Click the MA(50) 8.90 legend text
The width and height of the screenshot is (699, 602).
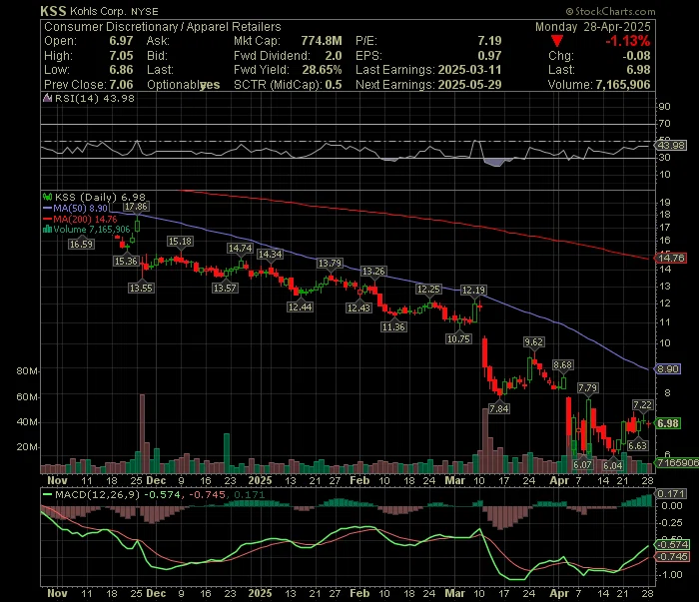[80, 208]
